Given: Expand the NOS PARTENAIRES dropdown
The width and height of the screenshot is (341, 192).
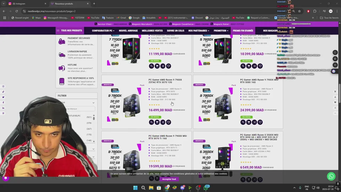Looking at the screenshot, I should tap(199, 31).
